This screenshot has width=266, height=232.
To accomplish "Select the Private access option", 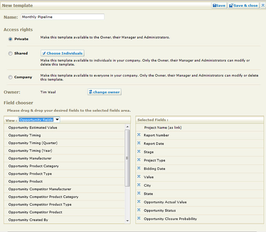I will click(x=10, y=39).
